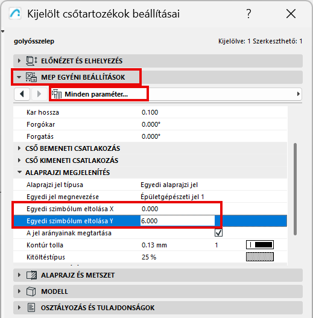The width and height of the screenshot is (313, 318).
Task: Click the eltolása Y field showing 6.000
Action: coord(177,221)
